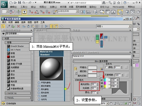The image size is (142, 106).
Task: Click the help question mark icon
Action: tap(125, 3)
